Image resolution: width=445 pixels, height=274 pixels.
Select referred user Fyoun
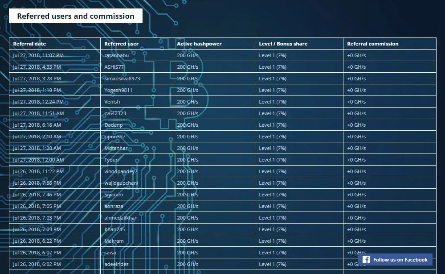[x=111, y=160]
